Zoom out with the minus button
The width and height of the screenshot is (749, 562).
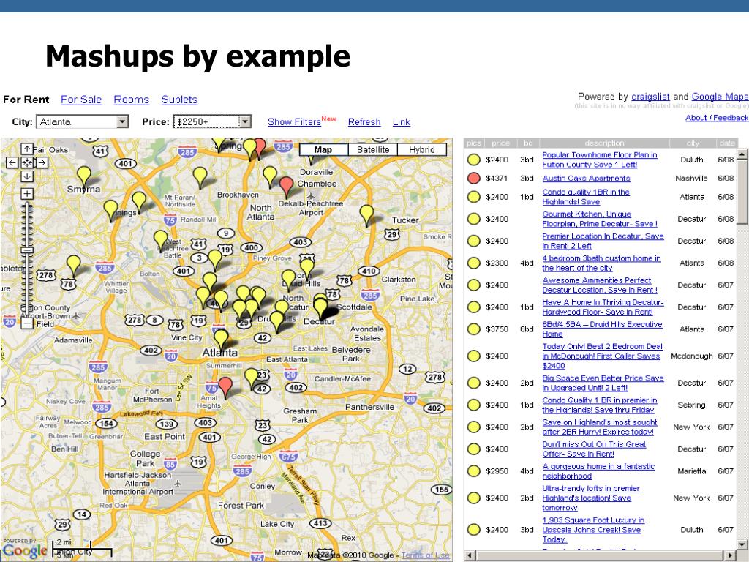[x=27, y=323]
